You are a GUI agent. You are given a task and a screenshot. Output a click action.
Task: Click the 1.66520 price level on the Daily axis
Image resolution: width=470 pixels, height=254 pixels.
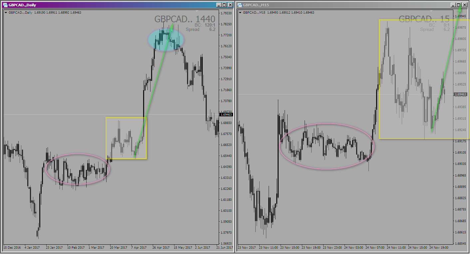pos(226,145)
